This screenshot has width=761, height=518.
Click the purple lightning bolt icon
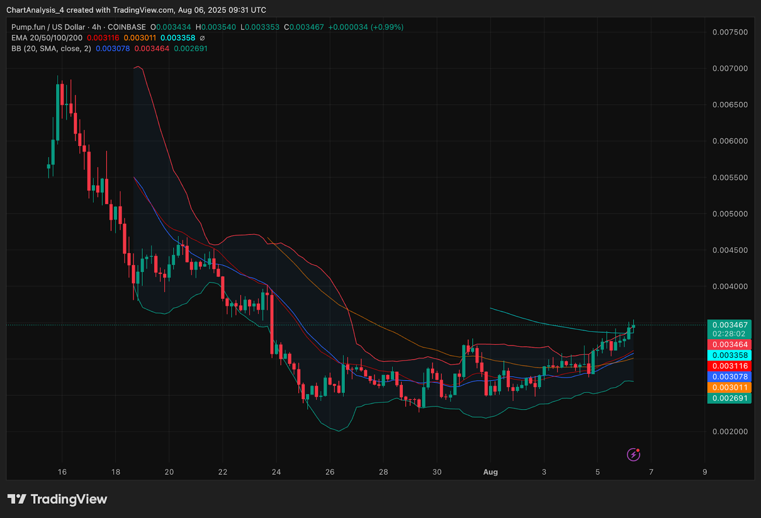pos(633,455)
